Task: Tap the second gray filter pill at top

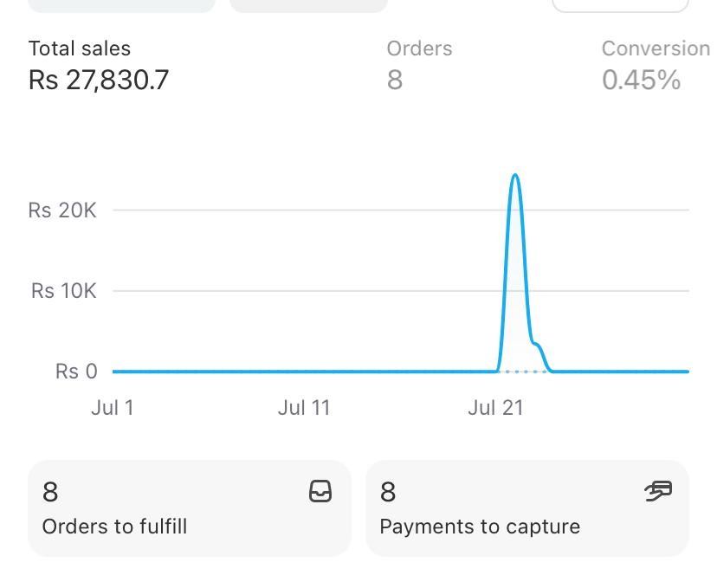Action: [x=308, y=4]
